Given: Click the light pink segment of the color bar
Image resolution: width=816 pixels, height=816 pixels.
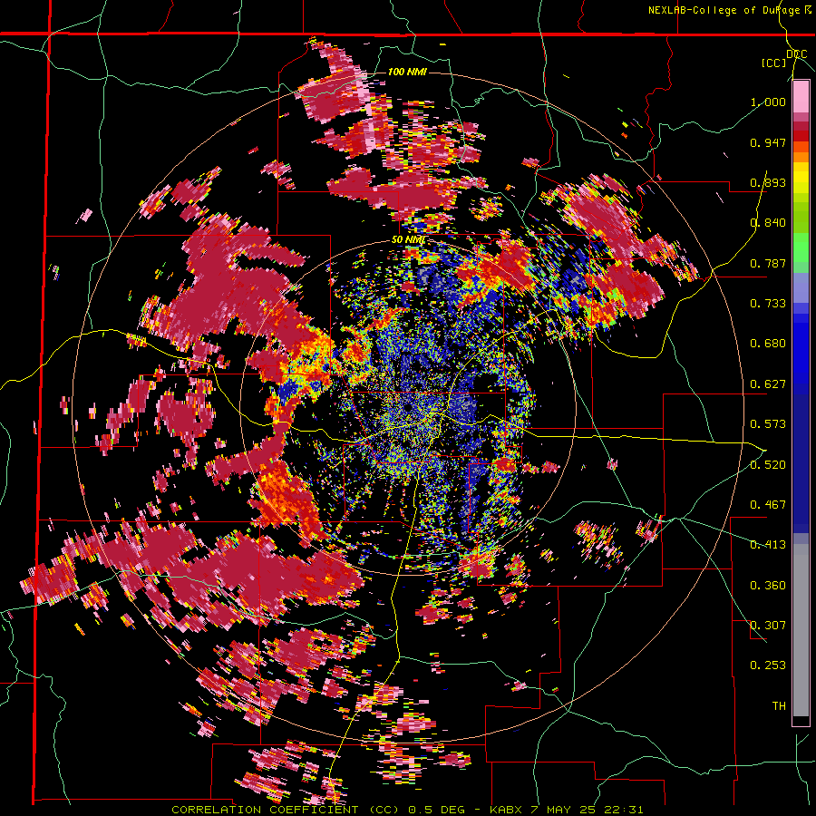Looking at the screenshot, I should pyautogui.click(x=801, y=97).
